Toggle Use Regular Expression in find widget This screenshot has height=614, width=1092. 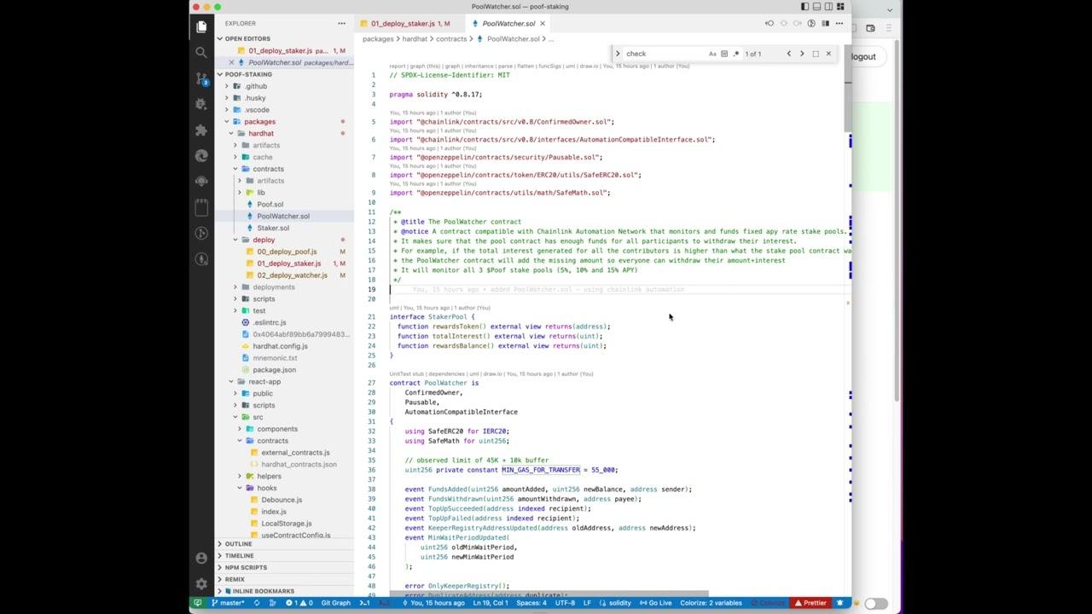[735, 54]
